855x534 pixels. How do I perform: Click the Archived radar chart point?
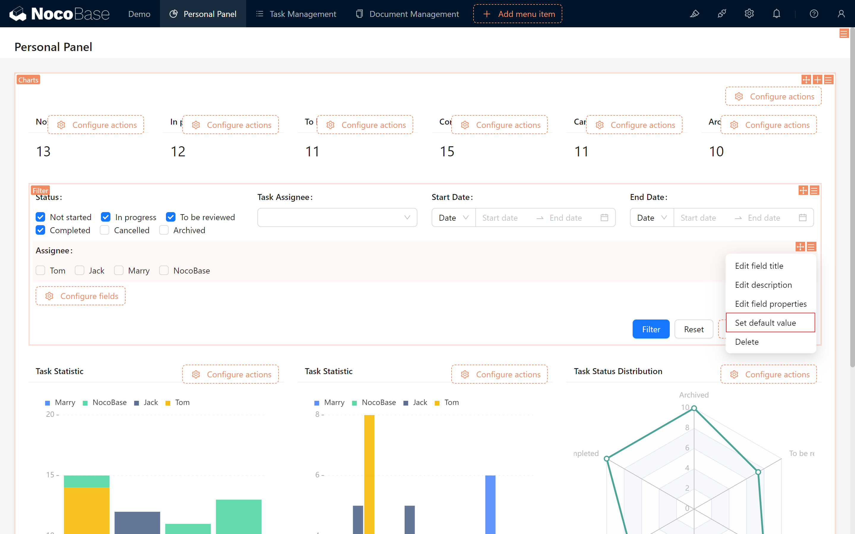[x=694, y=408]
